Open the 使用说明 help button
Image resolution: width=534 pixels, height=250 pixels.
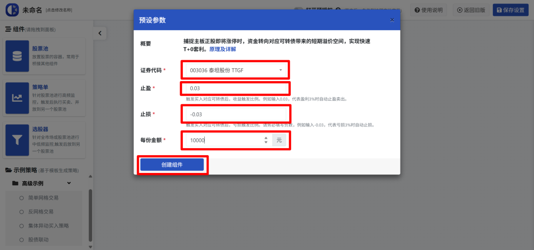428,10
